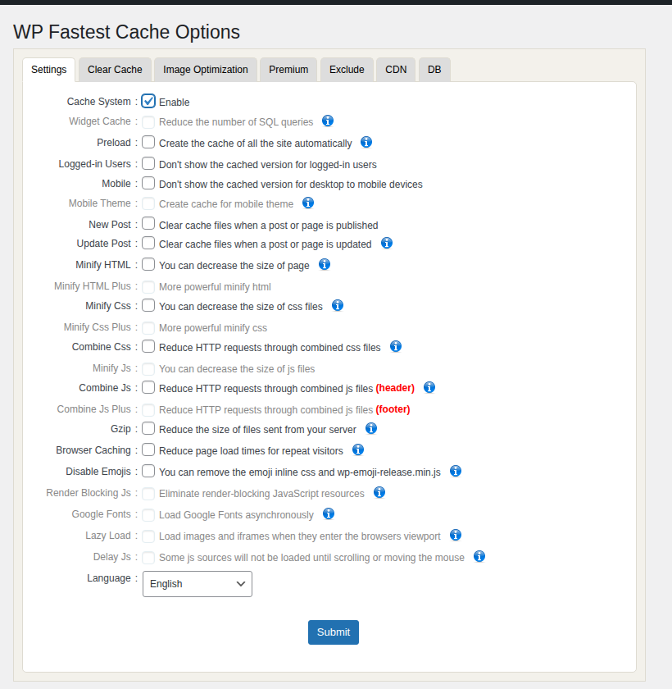The height and width of the screenshot is (689, 672).
Task: Open info icon for Widget Cache
Action: [x=328, y=121]
